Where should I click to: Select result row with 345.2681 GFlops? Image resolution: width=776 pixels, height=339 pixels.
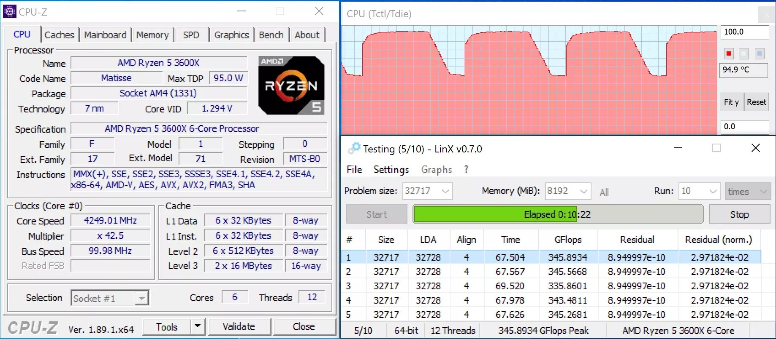pyautogui.click(x=551, y=315)
